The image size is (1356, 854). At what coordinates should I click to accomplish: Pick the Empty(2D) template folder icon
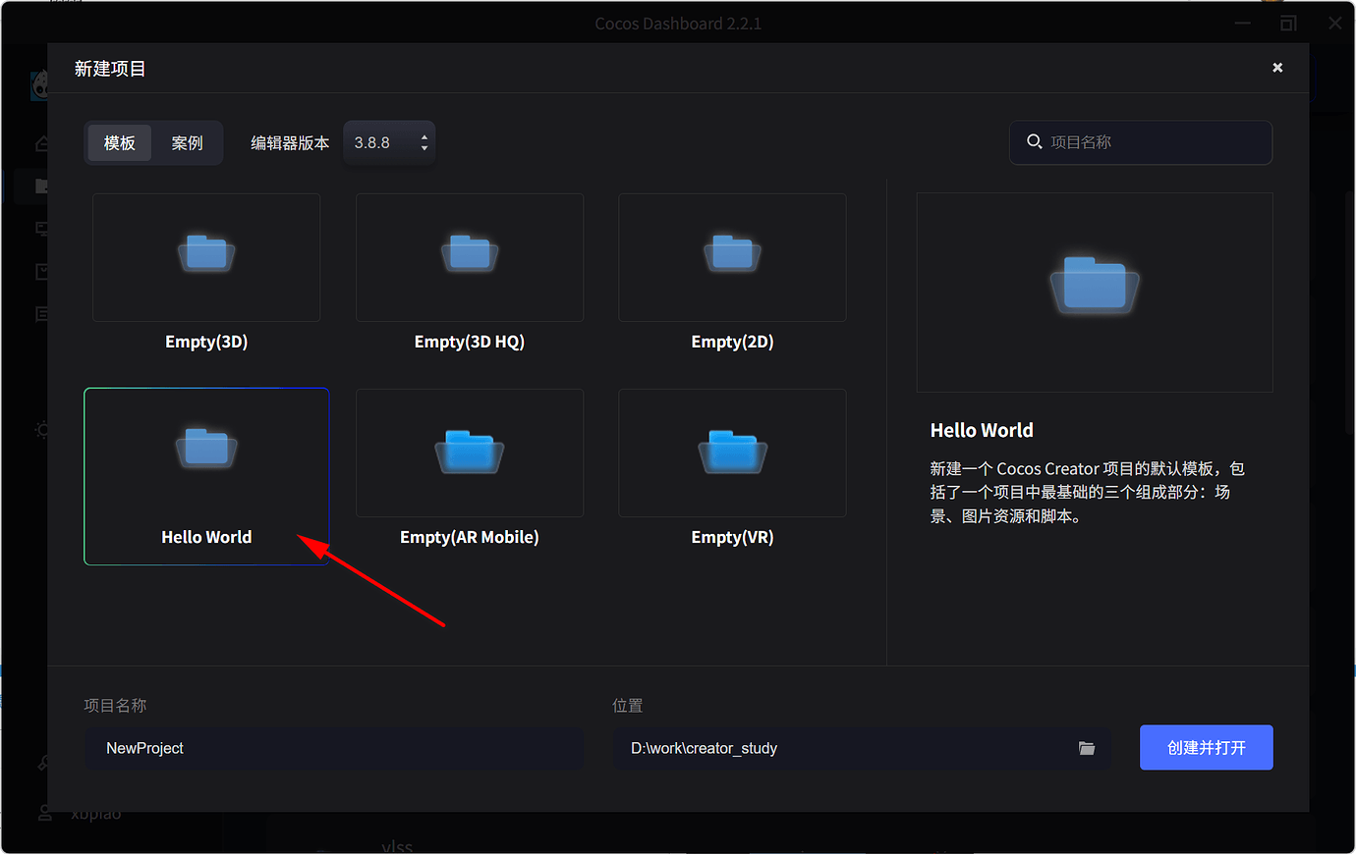click(732, 253)
